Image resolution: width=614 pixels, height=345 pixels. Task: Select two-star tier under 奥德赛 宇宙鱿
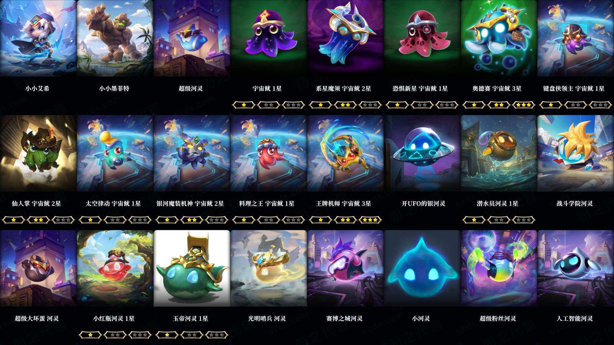tap(499, 104)
